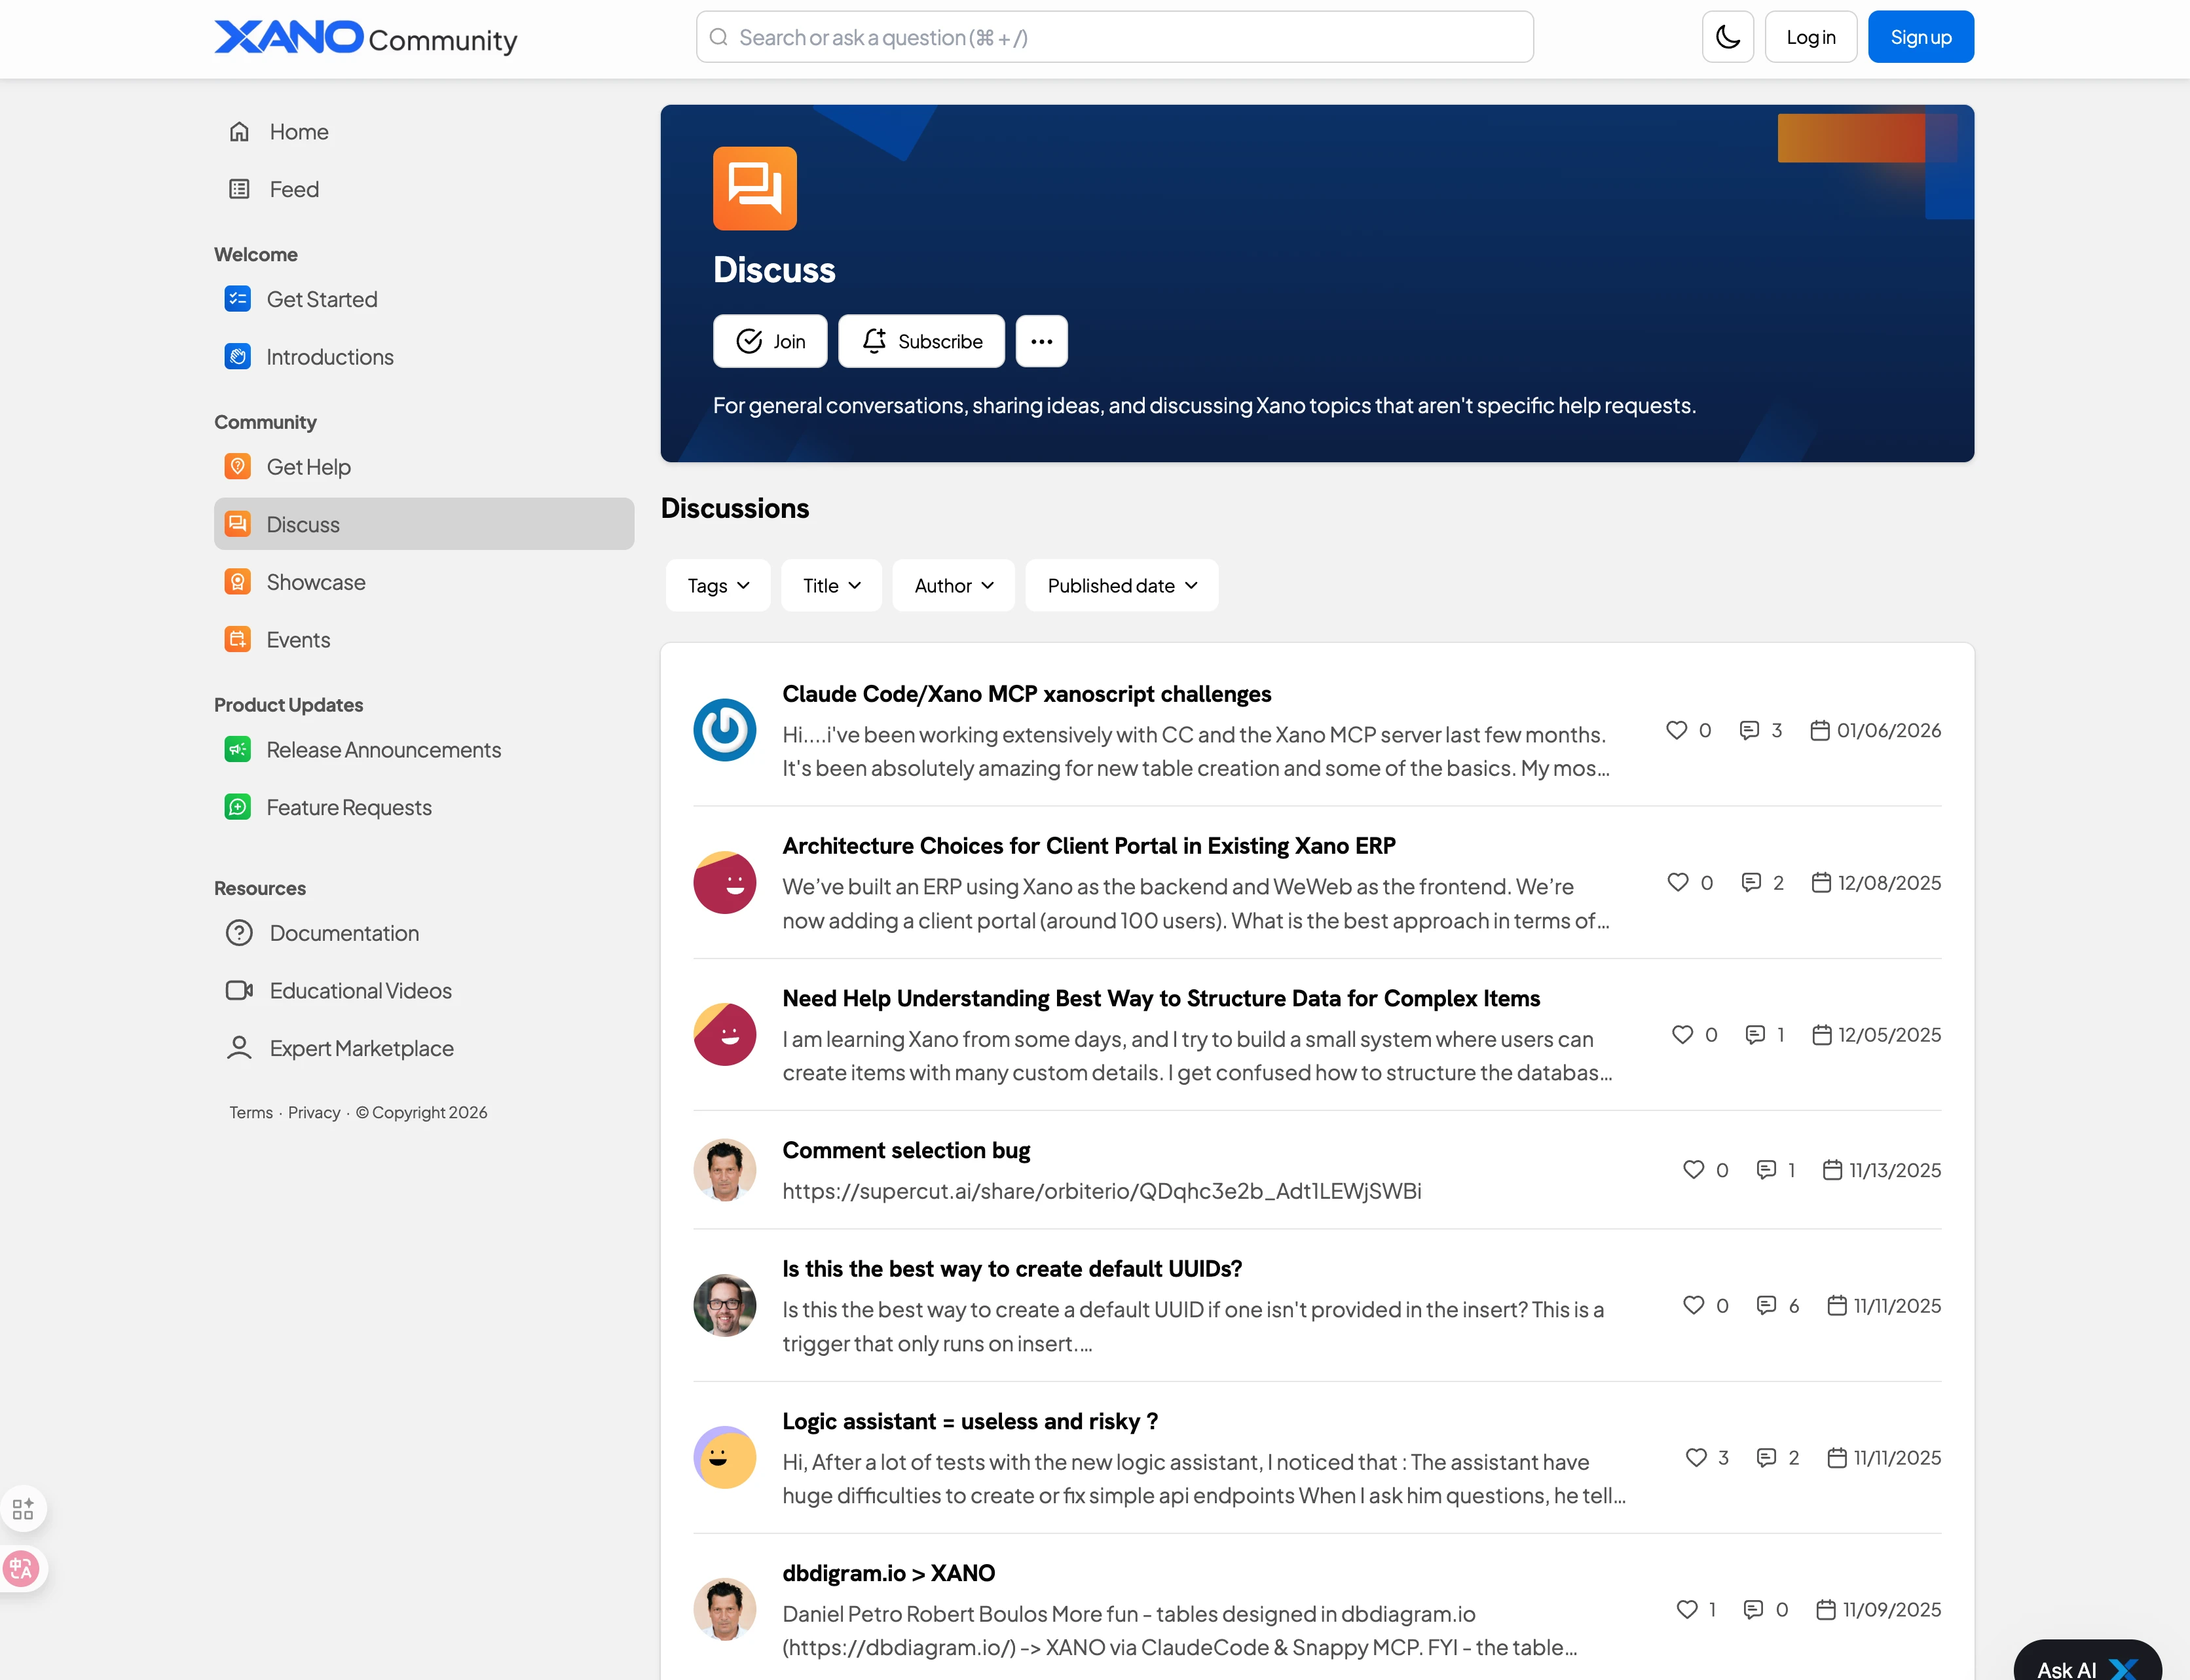
Task: Open Get Help from sidebar
Action: point(308,467)
